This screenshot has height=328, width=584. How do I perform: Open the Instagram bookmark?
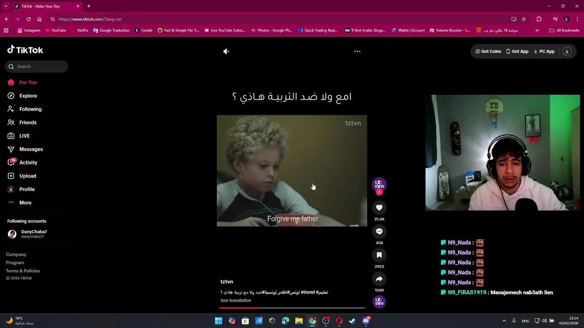[29, 31]
